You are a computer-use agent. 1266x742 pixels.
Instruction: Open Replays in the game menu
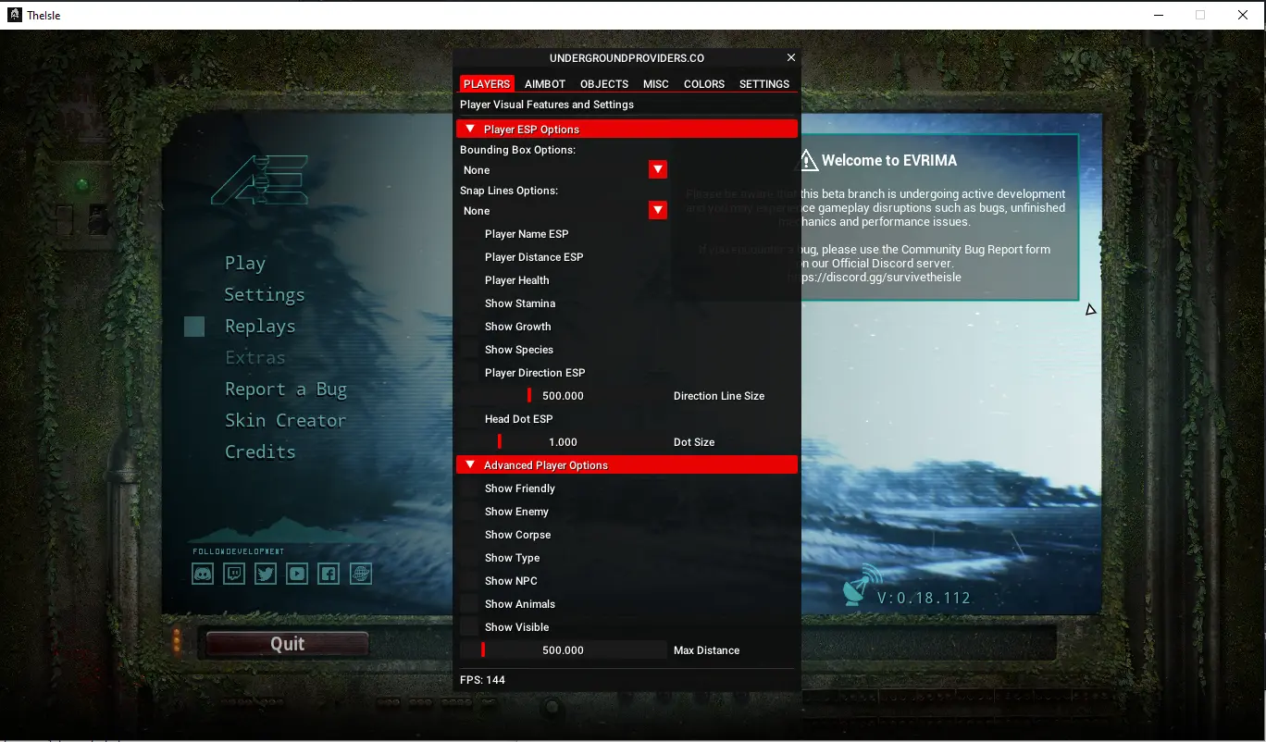(260, 327)
